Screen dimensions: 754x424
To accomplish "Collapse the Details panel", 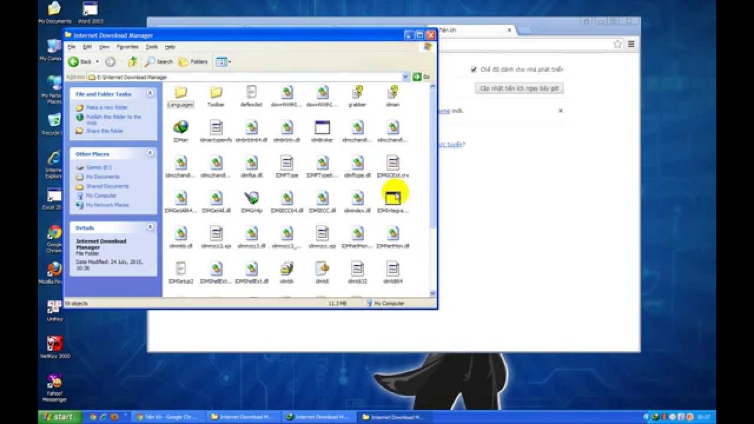I will coord(150,227).
